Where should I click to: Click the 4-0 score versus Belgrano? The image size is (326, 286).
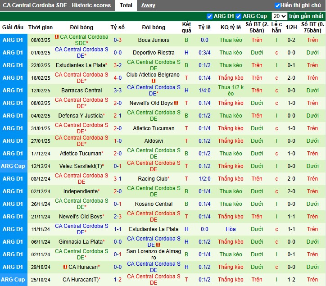tap(118, 78)
